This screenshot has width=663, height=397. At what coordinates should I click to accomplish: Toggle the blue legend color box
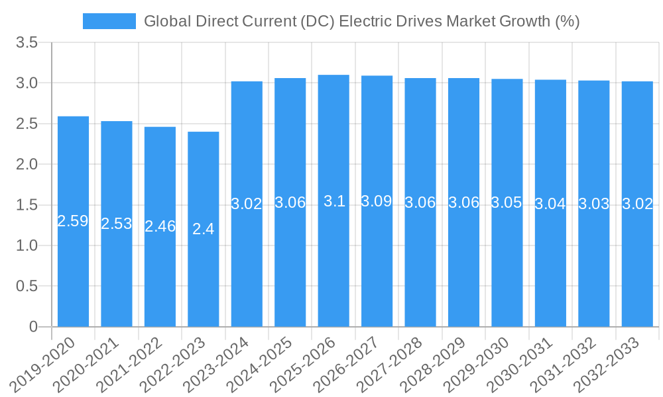(109, 21)
